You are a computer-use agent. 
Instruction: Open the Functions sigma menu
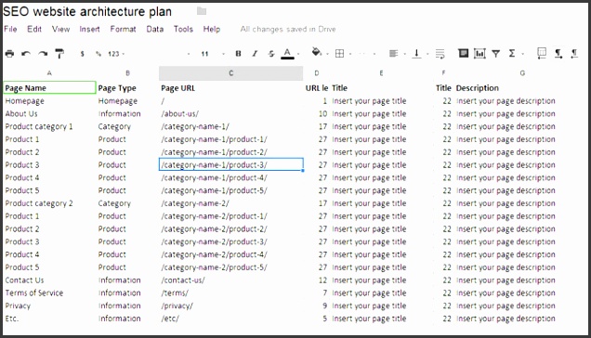pyautogui.click(x=512, y=54)
